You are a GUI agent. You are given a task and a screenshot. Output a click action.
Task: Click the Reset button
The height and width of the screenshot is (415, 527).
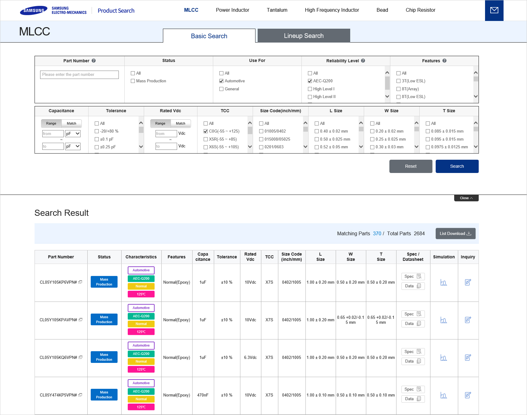pyautogui.click(x=411, y=166)
